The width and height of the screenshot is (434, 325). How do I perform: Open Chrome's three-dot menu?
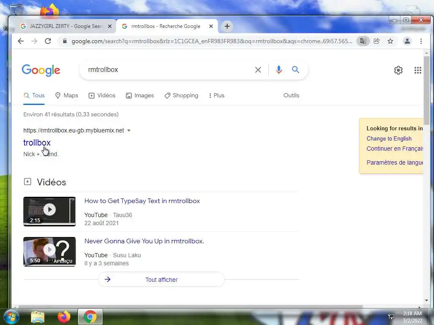(x=421, y=41)
